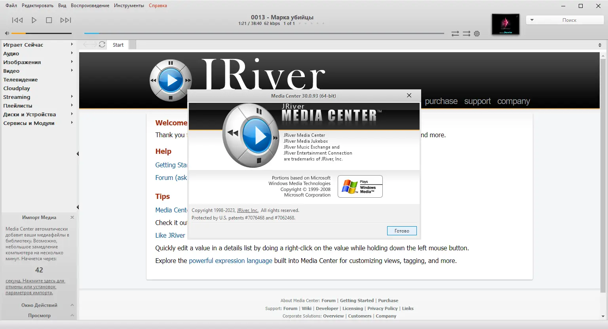The image size is (608, 329).
Task: Open playback settings via gear icon
Action: pos(477,34)
